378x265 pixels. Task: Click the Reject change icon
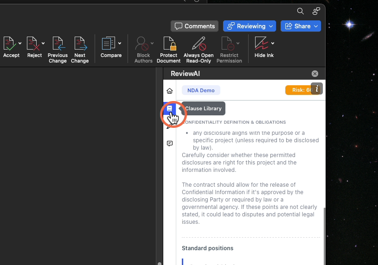tap(33, 44)
